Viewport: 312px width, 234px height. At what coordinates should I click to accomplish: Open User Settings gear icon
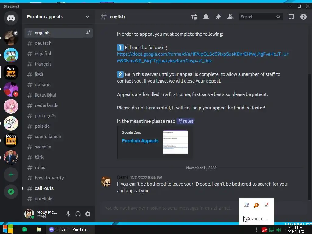(88, 214)
